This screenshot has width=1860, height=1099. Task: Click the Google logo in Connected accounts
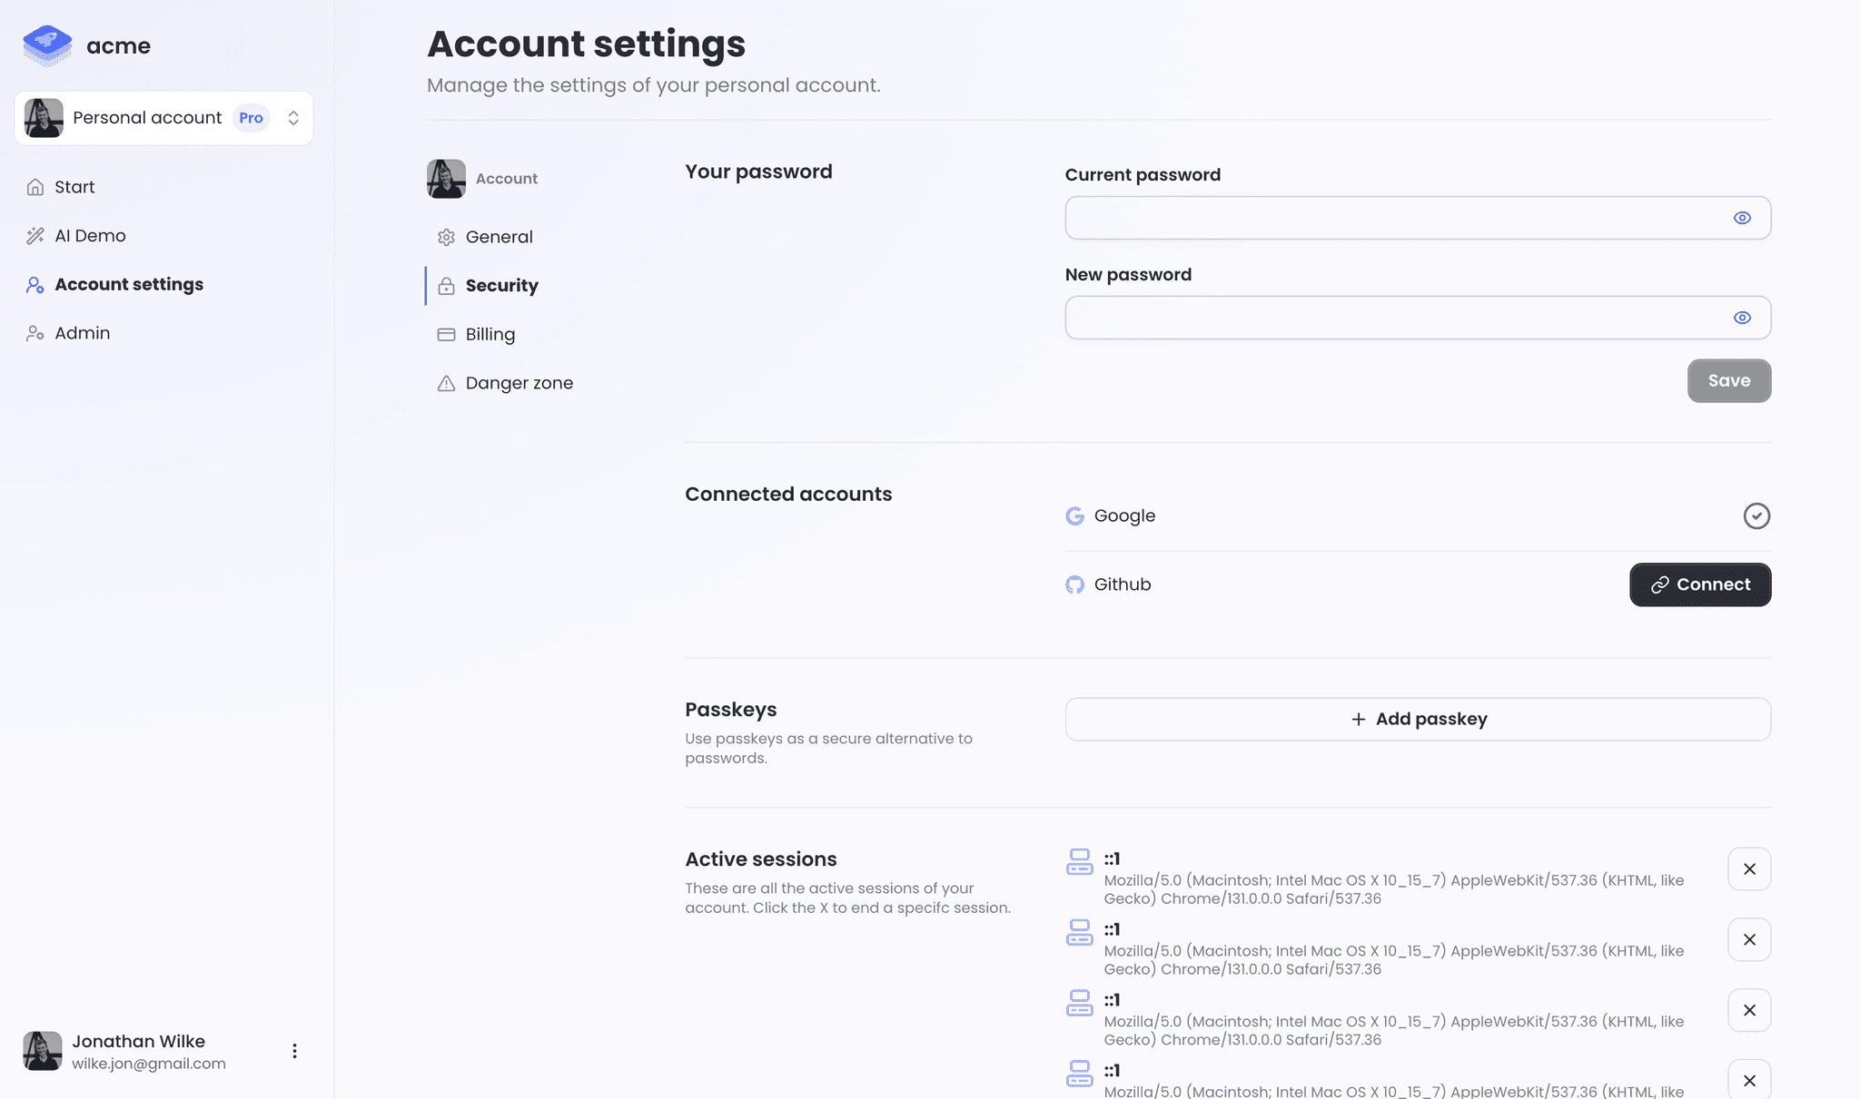coord(1076,515)
